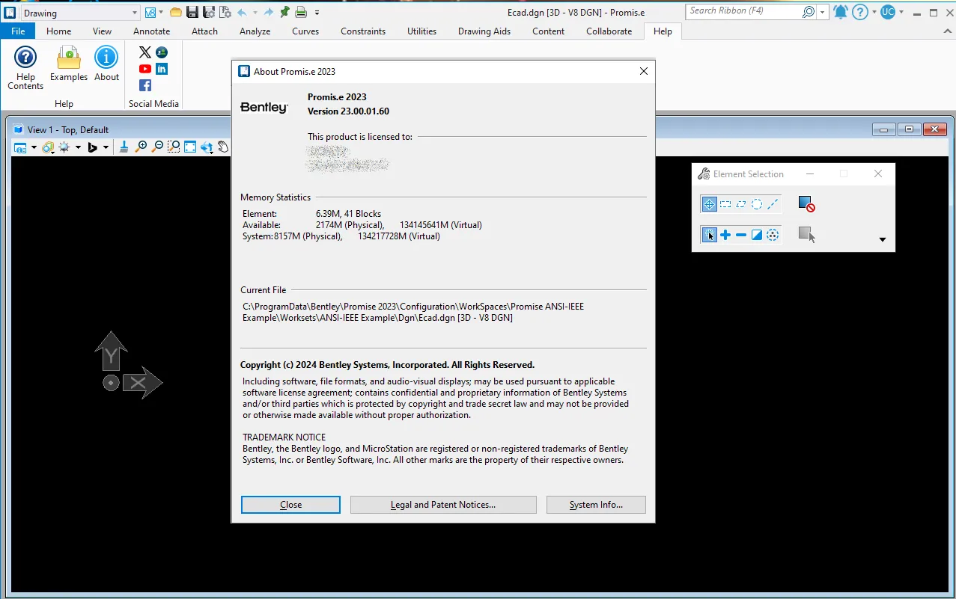The image size is (956, 599).
Task: Click the green pushpin Set Mark icon
Action: 284,12
